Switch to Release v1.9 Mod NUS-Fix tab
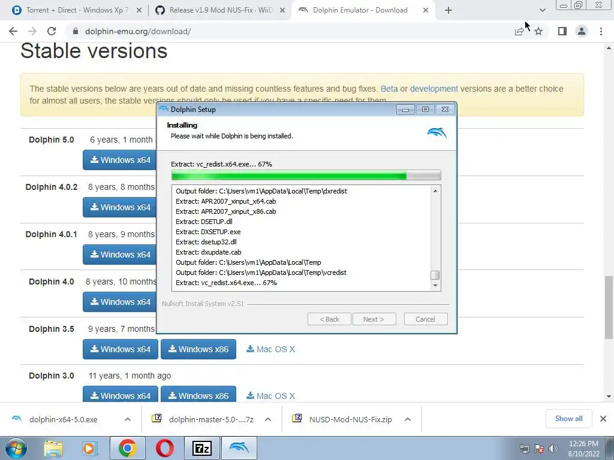 [219, 10]
